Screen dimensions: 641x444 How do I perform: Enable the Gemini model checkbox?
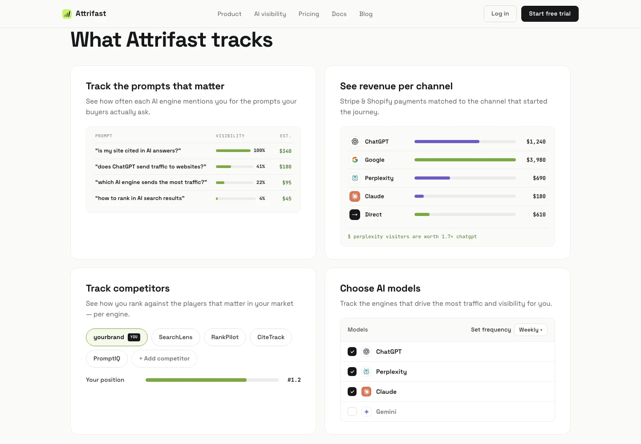352,412
